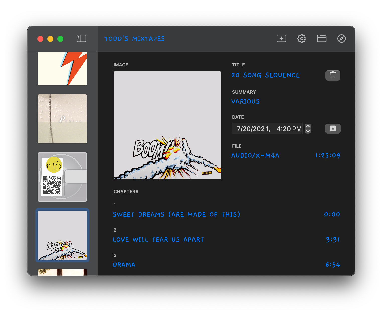Click Todd's Mixtapes title

tap(135, 39)
